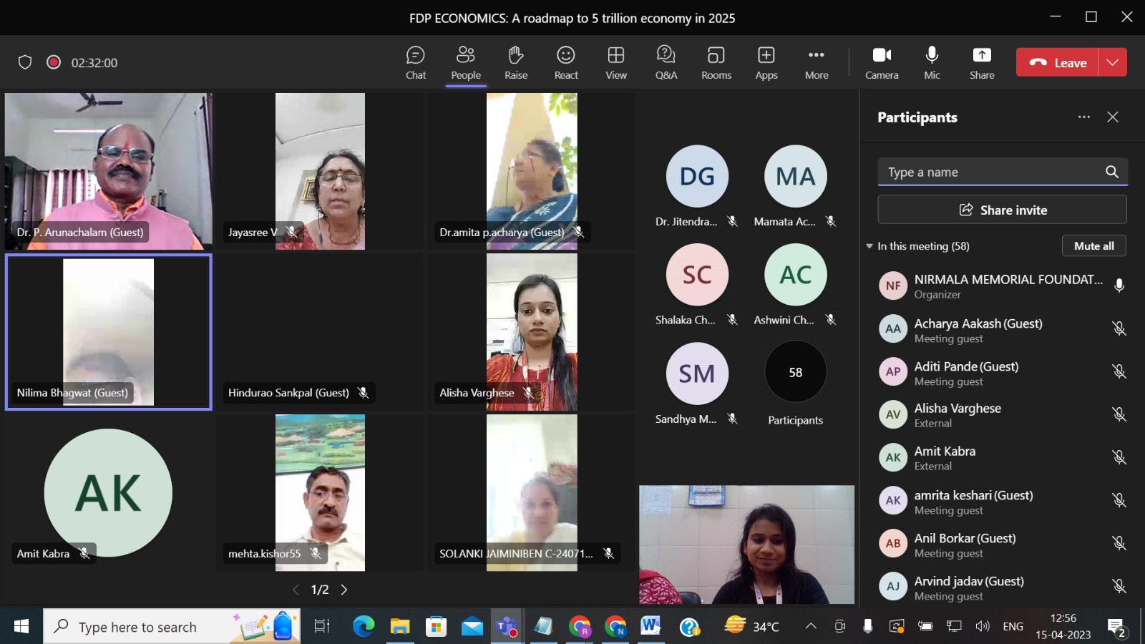Image resolution: width=1145 pixels, height=644 pixels.
Task: Raise your hand in the meeting
Action: click(x=515, y=63)
